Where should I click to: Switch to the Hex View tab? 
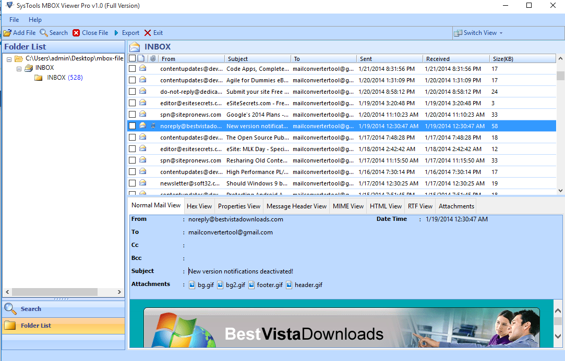click(199, 206)
